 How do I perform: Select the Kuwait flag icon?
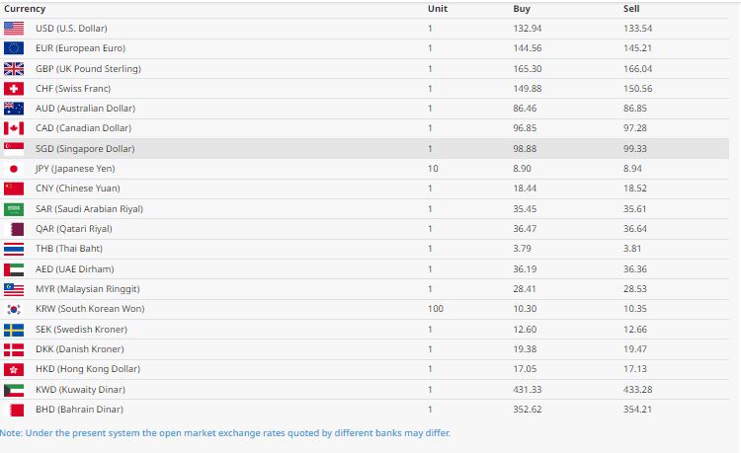[14, 390]
